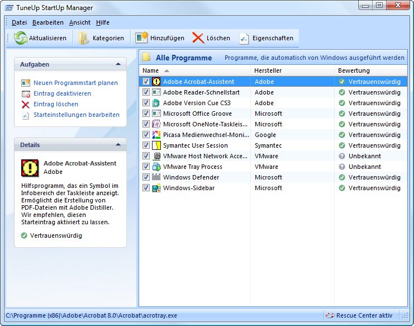Click the Microsoft Office Groove row icon
The width and height of the screenshot is (414, 326).
pos(156,114)
